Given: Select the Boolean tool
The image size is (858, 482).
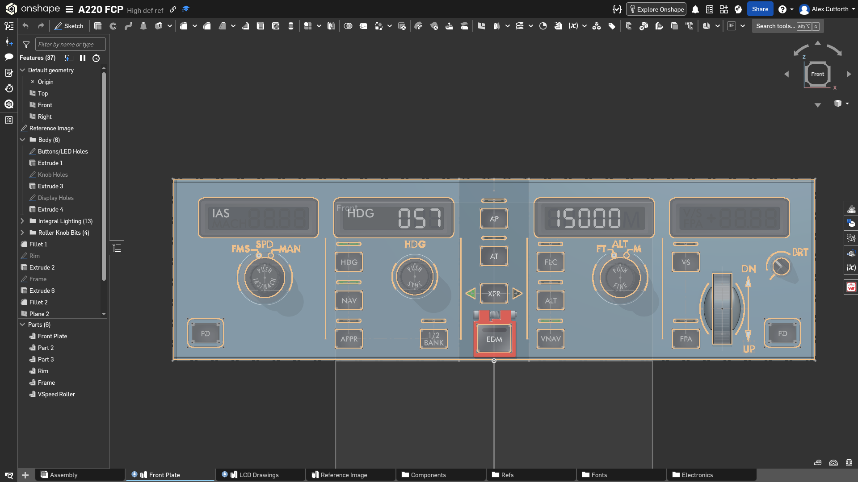Looking at the screenshot, I should tap(348, 26).
